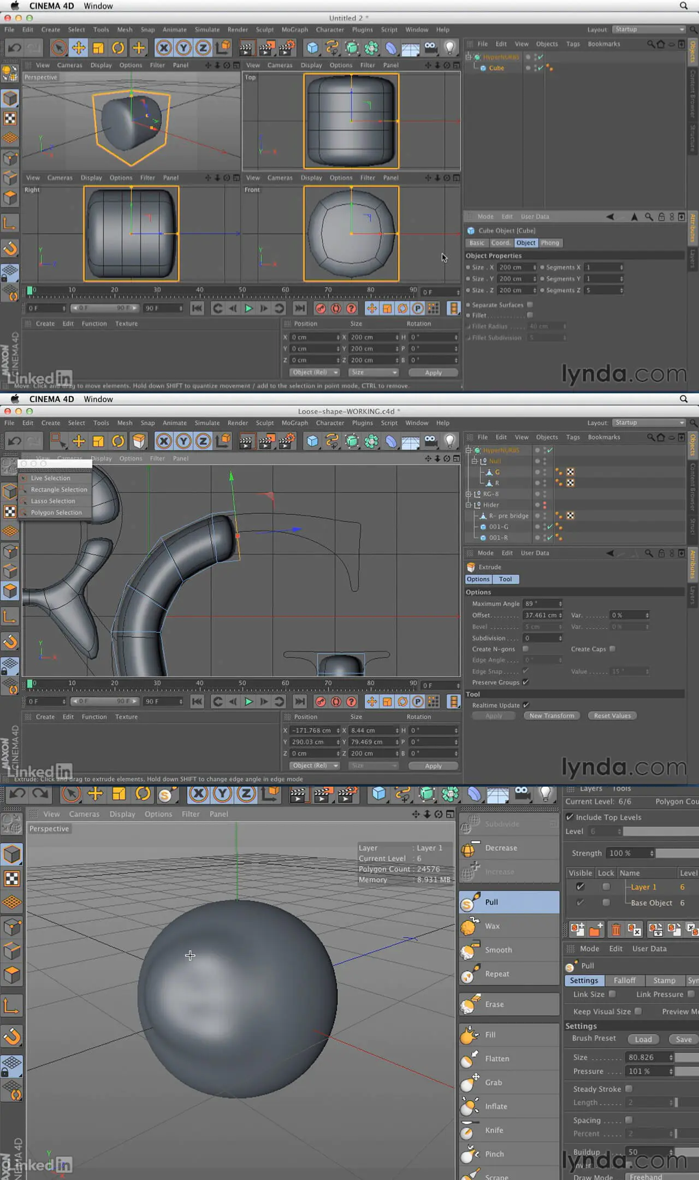This screenshot has width=699, height=1180.
Task: Click Undo arrow in sculpting window toolbar
Action: (17, 794)
